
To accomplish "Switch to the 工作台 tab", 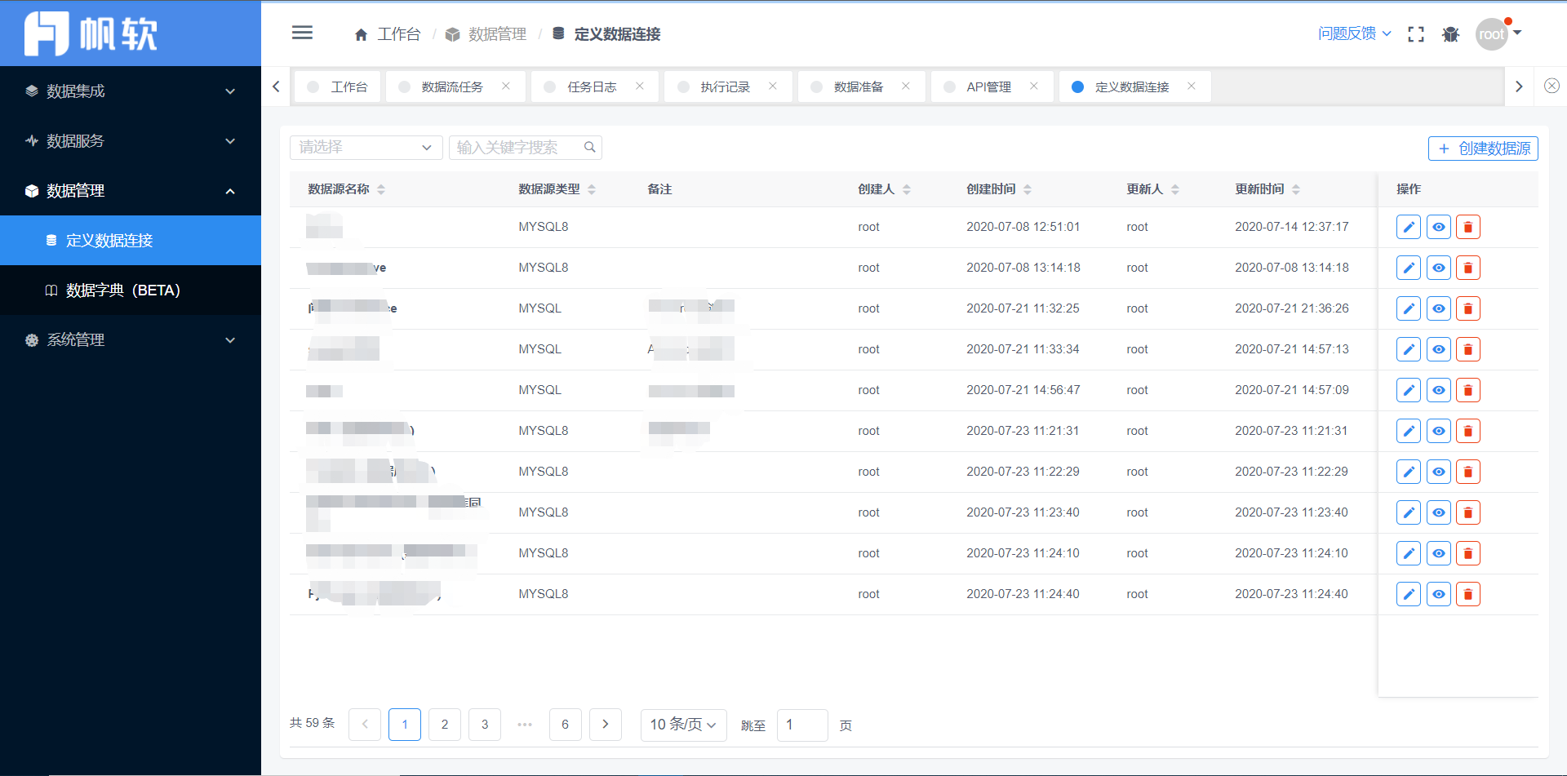I will [337, 86].
